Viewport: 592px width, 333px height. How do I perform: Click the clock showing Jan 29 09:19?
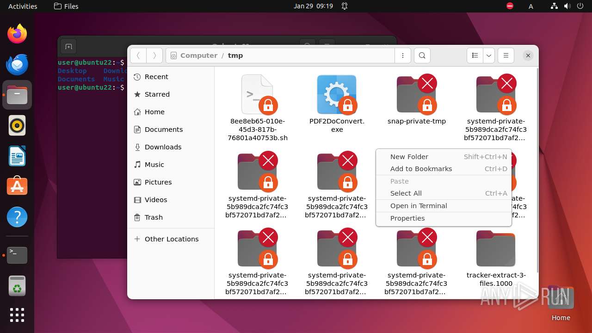pyautogui.click(x=313, y=6)
